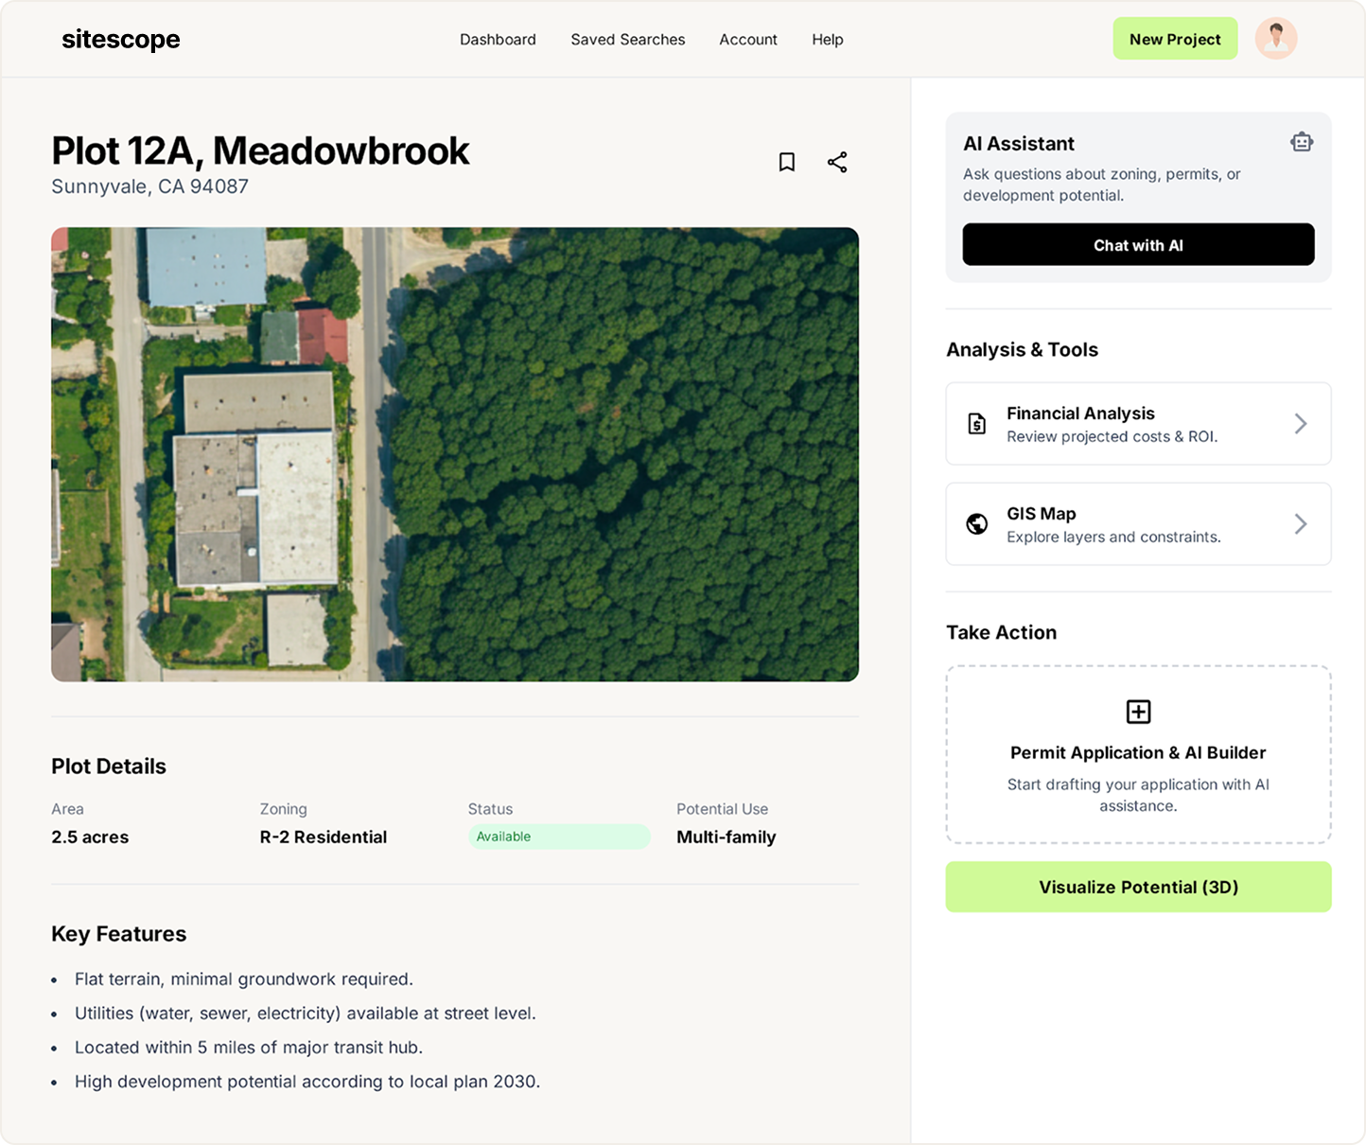This screenshot has width=1366, height=1145.
Task: Expand GIS Map with its chevron arrow
Action: point(1301,524)
